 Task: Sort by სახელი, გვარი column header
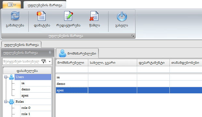point(112,63)
